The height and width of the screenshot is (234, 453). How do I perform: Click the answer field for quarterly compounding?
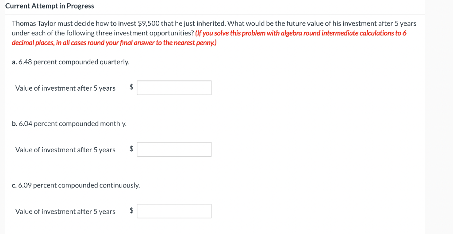tap(174, 88)
